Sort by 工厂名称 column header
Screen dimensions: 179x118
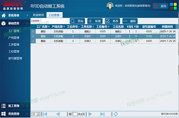click(x=43, y=27)
